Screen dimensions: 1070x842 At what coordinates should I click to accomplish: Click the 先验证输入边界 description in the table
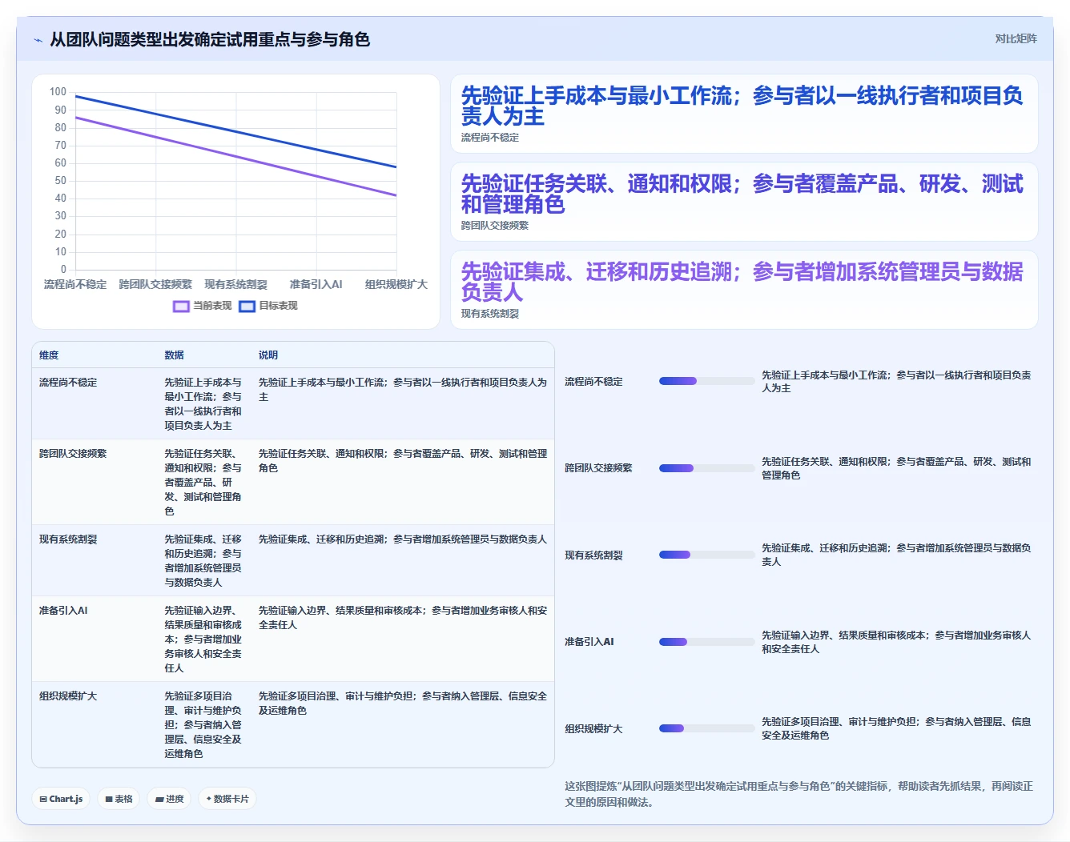[403, 618]
